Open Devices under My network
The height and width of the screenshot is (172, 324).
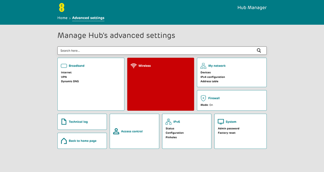(x=206, y=72)
